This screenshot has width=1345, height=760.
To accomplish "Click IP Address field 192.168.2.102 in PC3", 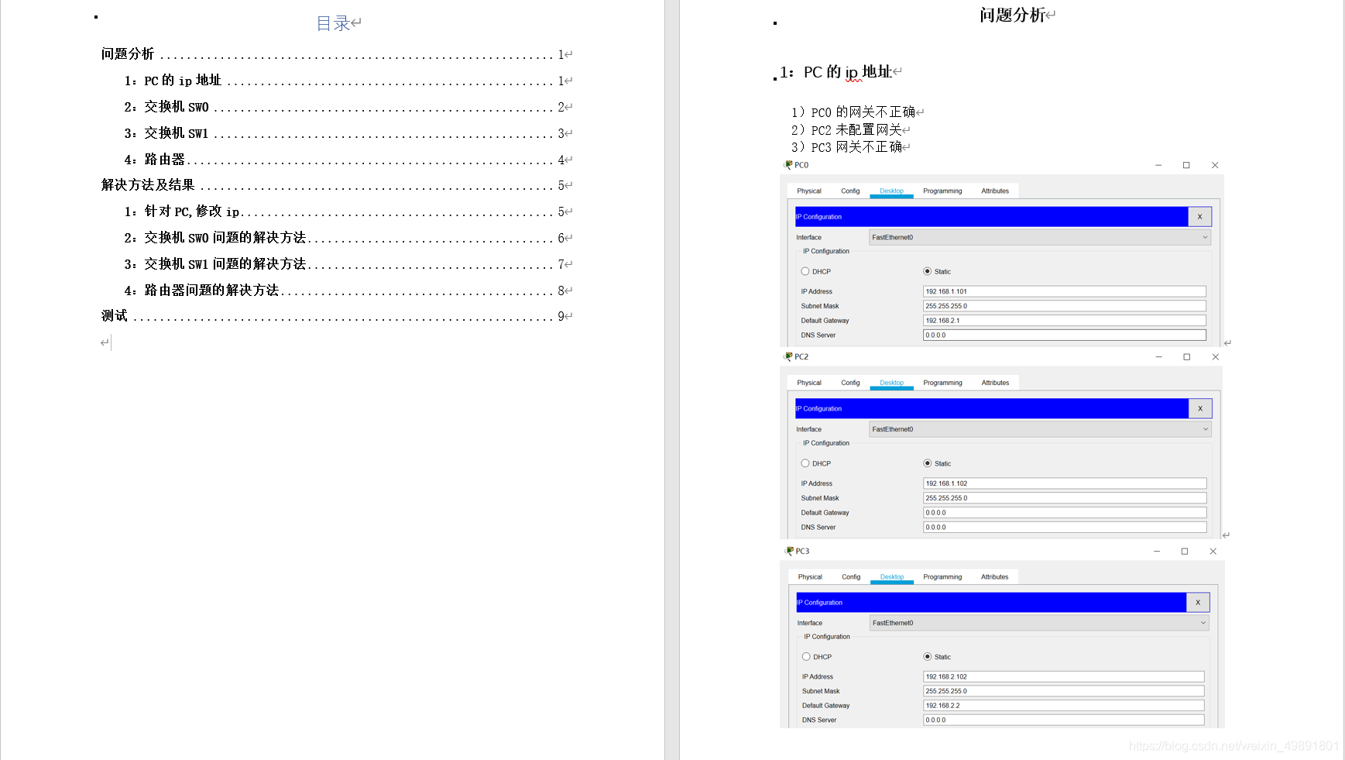I will (1064, 676).
